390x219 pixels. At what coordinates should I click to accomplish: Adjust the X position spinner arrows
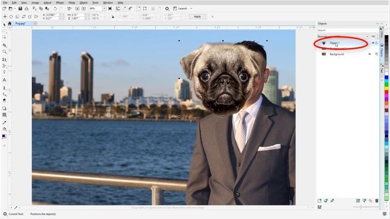62,15
